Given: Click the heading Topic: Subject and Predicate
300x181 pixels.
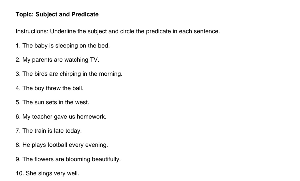Looking at the screenshot, I should (x=57, y=14).
